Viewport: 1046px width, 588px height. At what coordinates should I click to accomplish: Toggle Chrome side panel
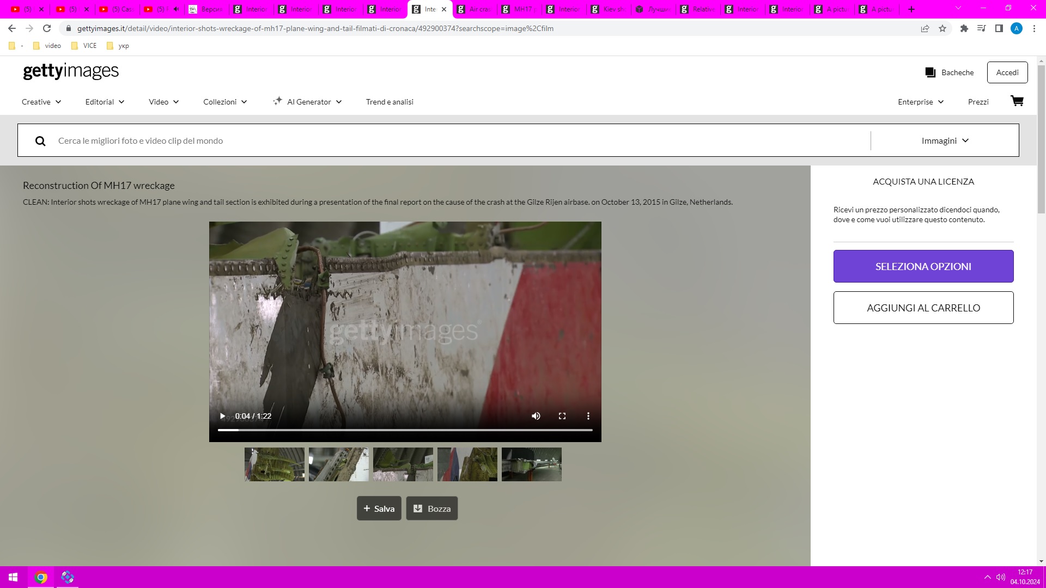(999, 28)
